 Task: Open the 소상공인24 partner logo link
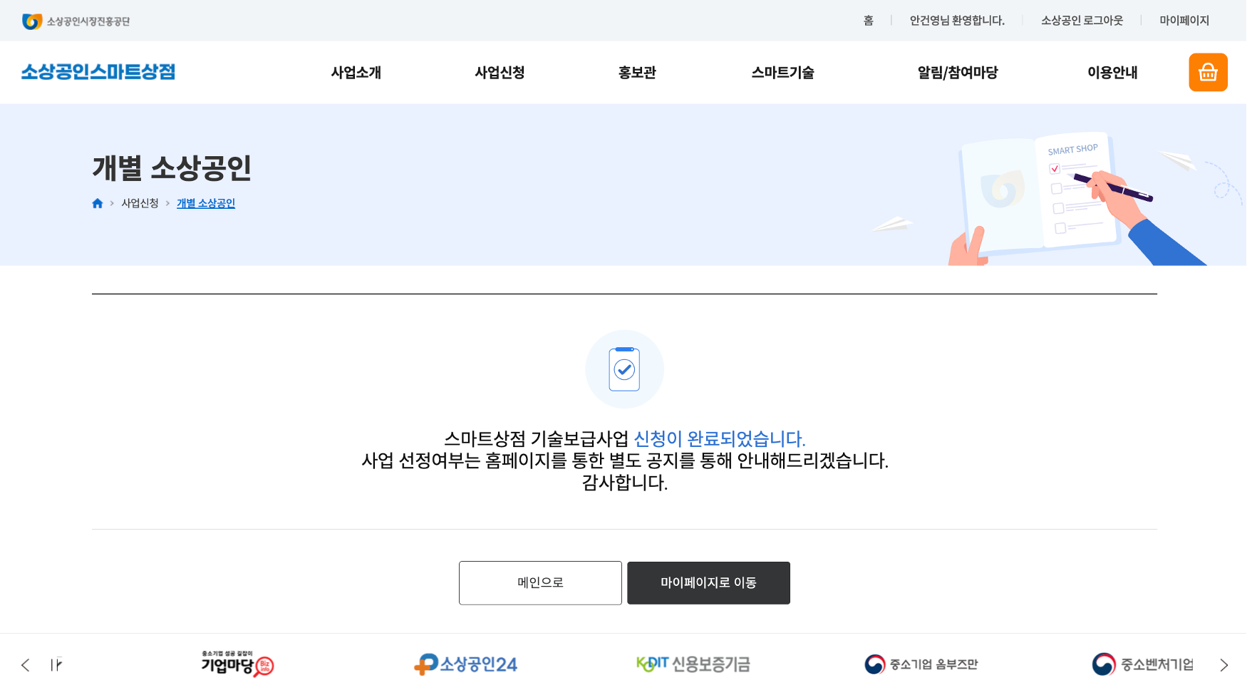click(466, 664)
